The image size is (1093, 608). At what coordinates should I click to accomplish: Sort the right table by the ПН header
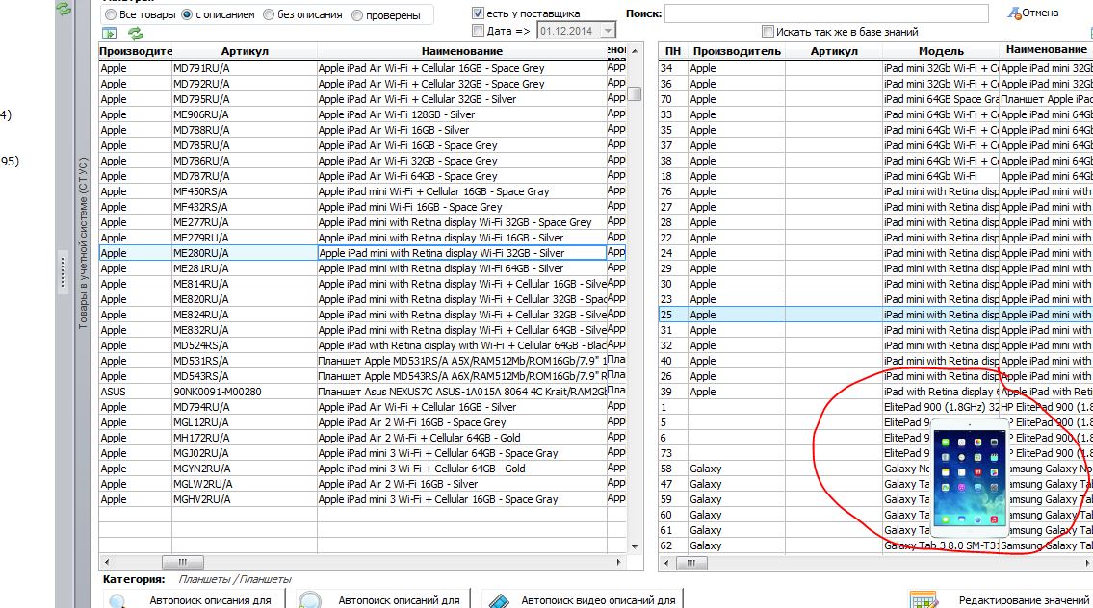coord(673,51)
